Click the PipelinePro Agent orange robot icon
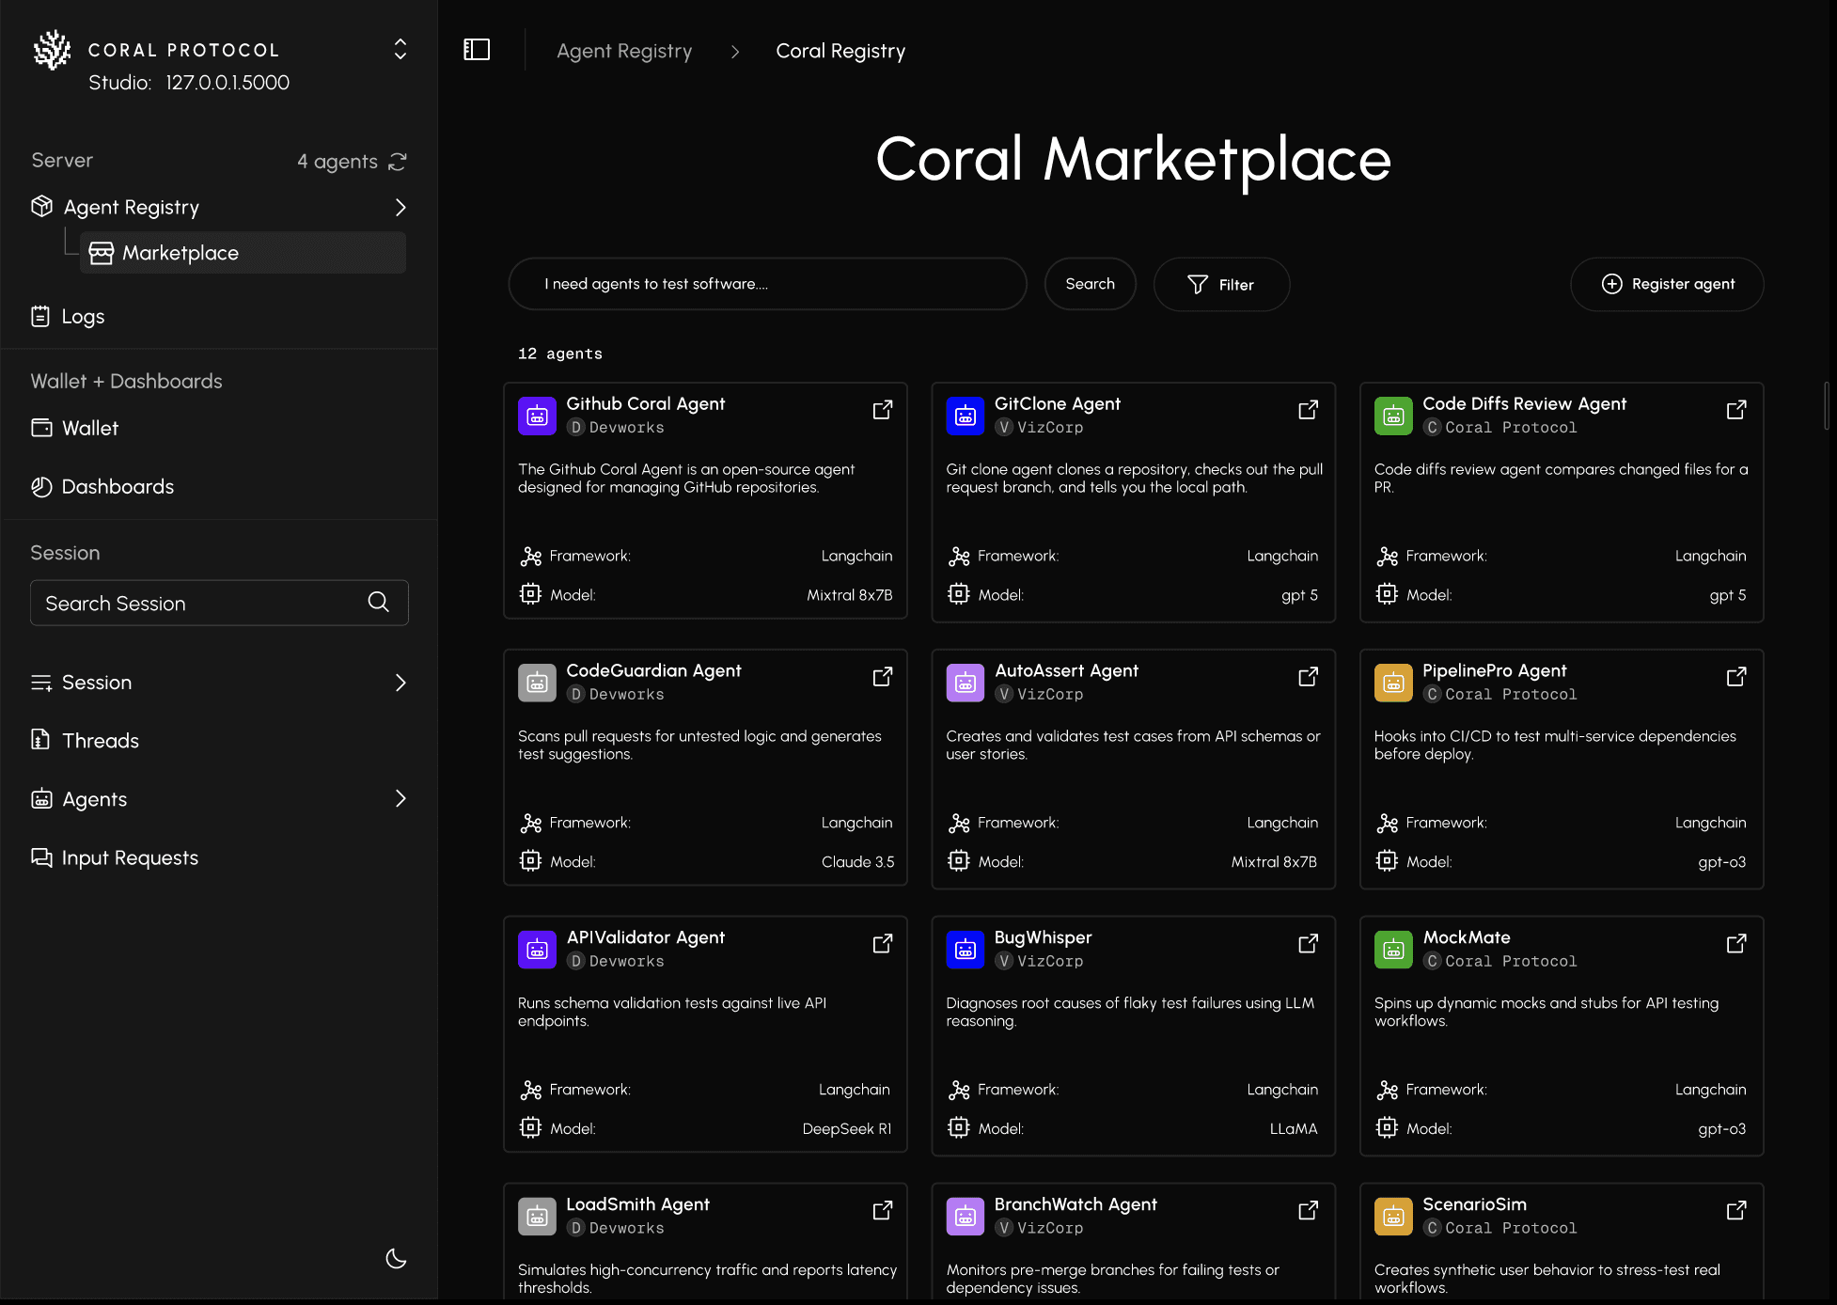 pyautogui.click(x=1393, y=683)
